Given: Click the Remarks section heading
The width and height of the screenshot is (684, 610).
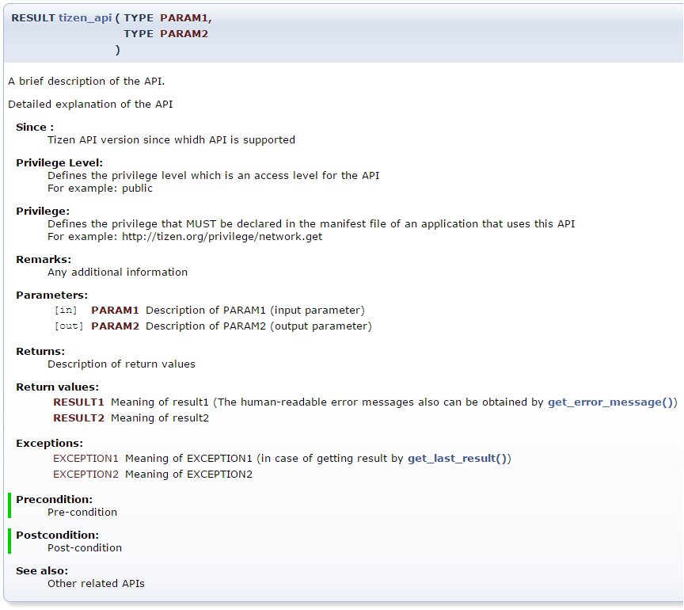Looking at the screenshot, I should [x=43, y=259].
